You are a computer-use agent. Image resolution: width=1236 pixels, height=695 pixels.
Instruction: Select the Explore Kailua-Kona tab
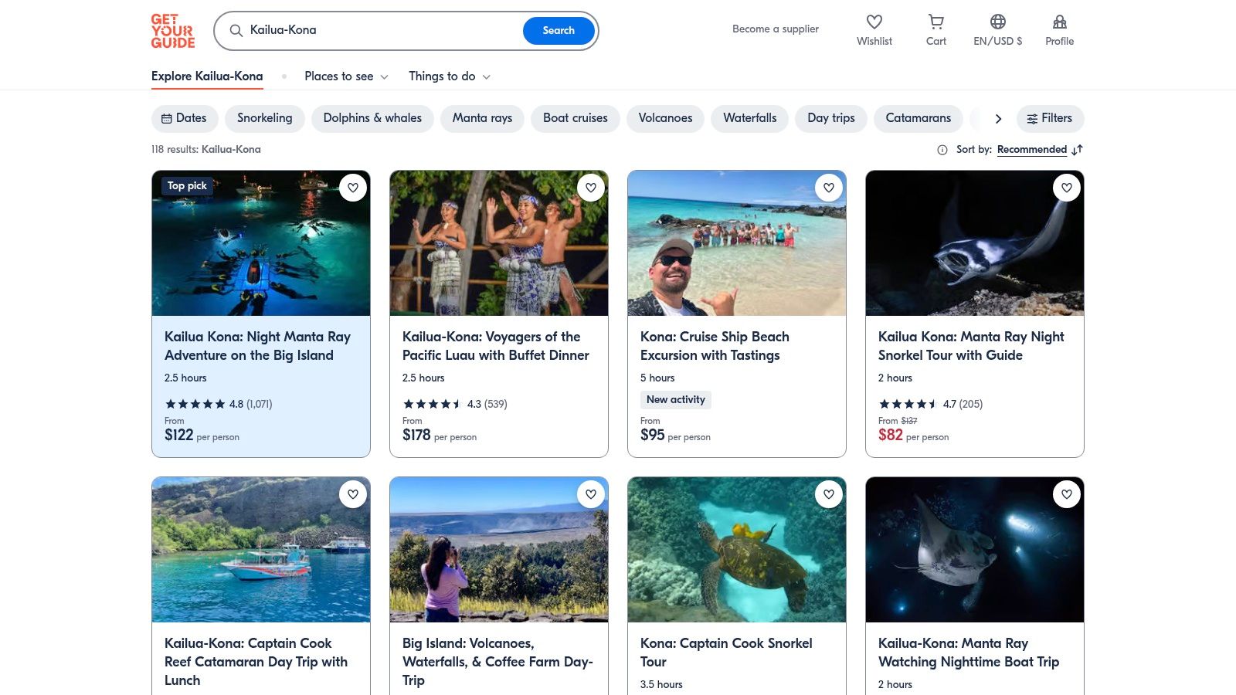coord(207,76)
